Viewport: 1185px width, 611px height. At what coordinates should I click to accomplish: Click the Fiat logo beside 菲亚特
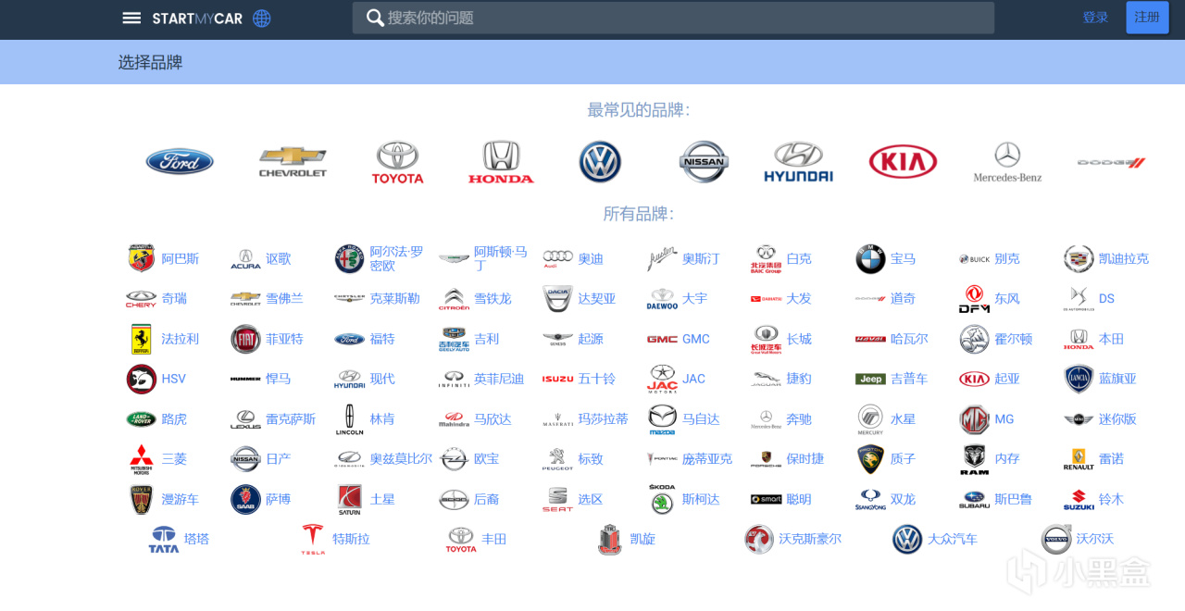[x=245, y=339]
